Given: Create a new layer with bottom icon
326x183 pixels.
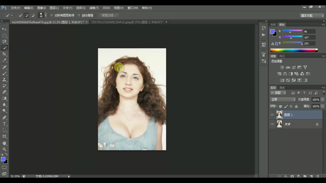Looking at the screenshot, I should pos(311,176).
